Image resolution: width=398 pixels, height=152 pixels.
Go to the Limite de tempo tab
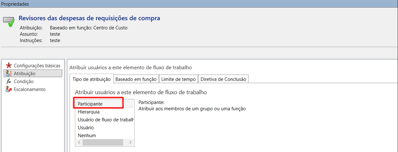pos(179,79)
